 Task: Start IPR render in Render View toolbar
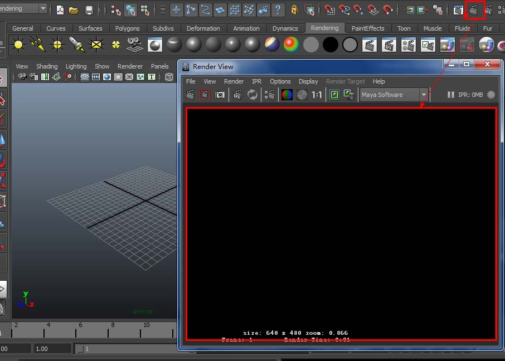[x=237, y=95]
